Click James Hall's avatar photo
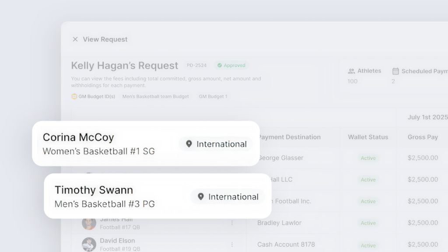Image resolution: width=448 pixels, height=252 pixels. pyautogui.click(x=89, y=223)
